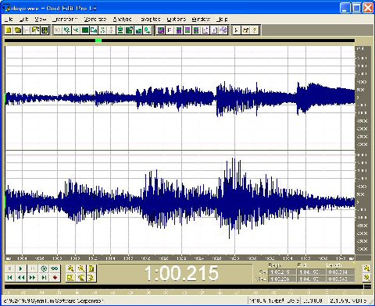
Task: Click inside the lower channel waveform
Action: point(180,202)
